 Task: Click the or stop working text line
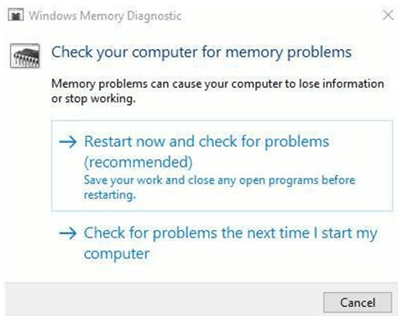pyautogui.click(x=93, y=99)
